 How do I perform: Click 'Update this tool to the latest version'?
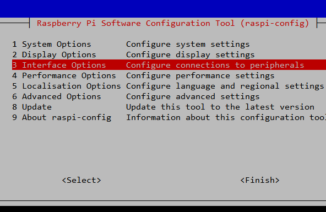[x=220, y=107]
